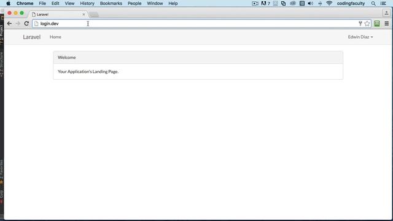Click the 'Your Application's Landing Page.' text

(88, 72)
